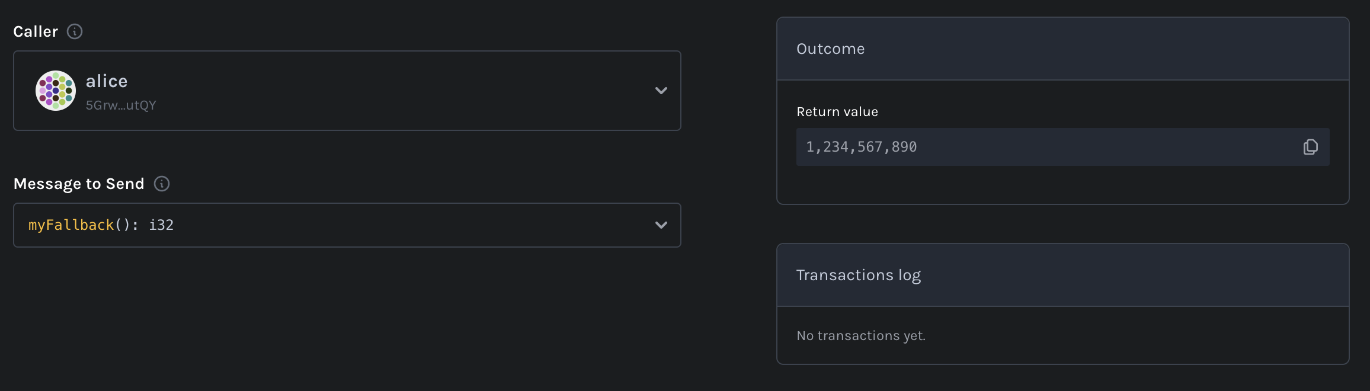Click the Transactions log header
This screenshot has width=1370, height=391.
[x=1062, y=275]
